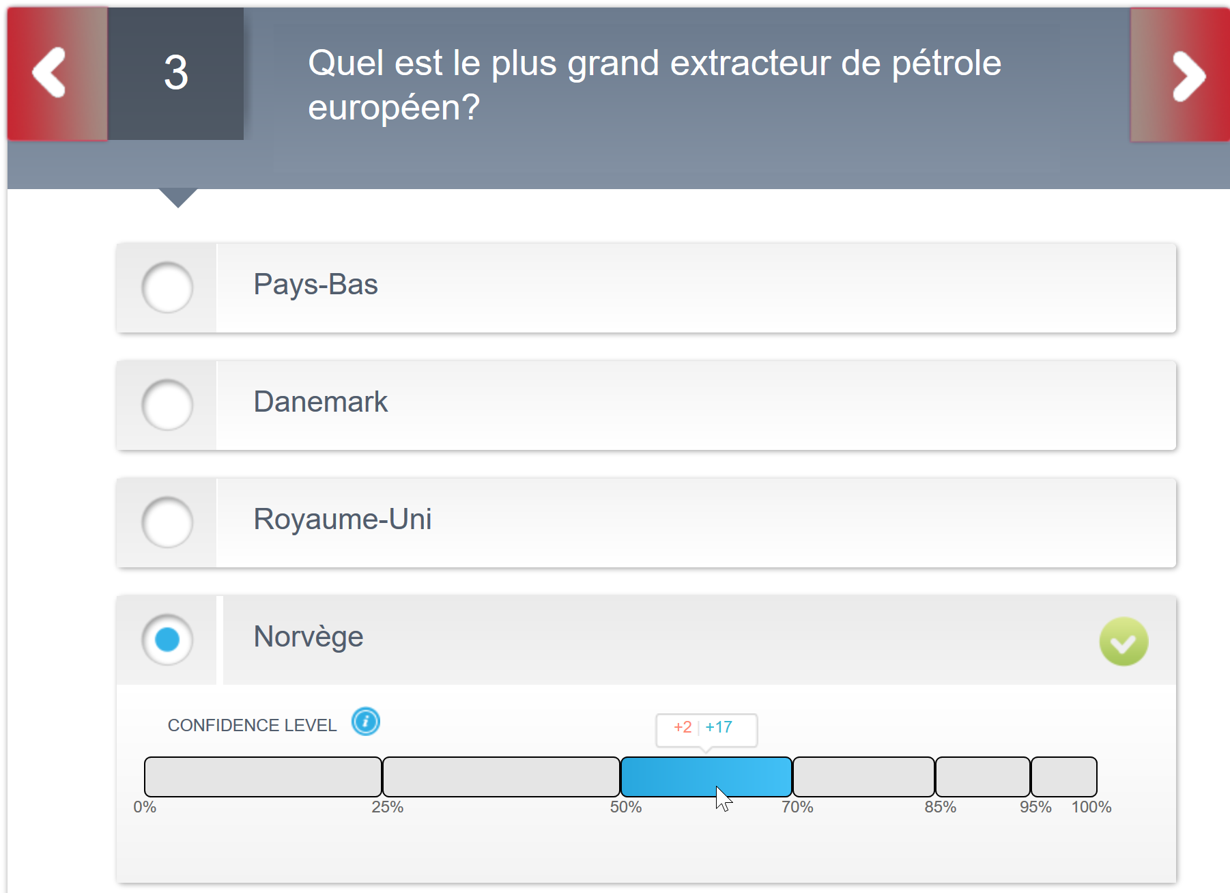1230x893 pixels.
Task: Select the Pays-Bas radio button
Action: coord(167,287)
